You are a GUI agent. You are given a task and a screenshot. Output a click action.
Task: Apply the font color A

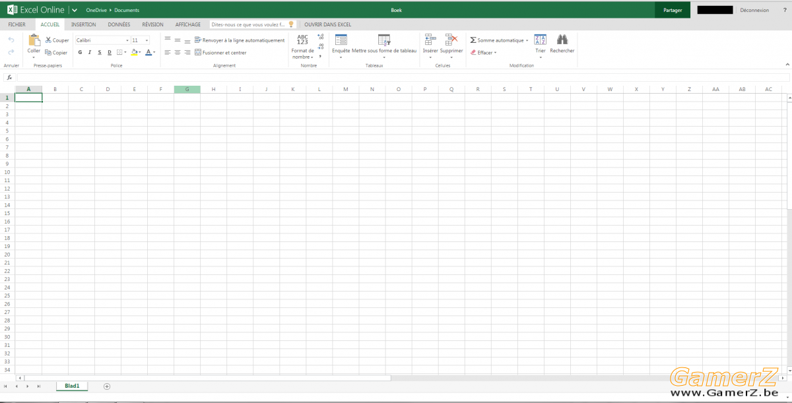(x=148, y=53)
